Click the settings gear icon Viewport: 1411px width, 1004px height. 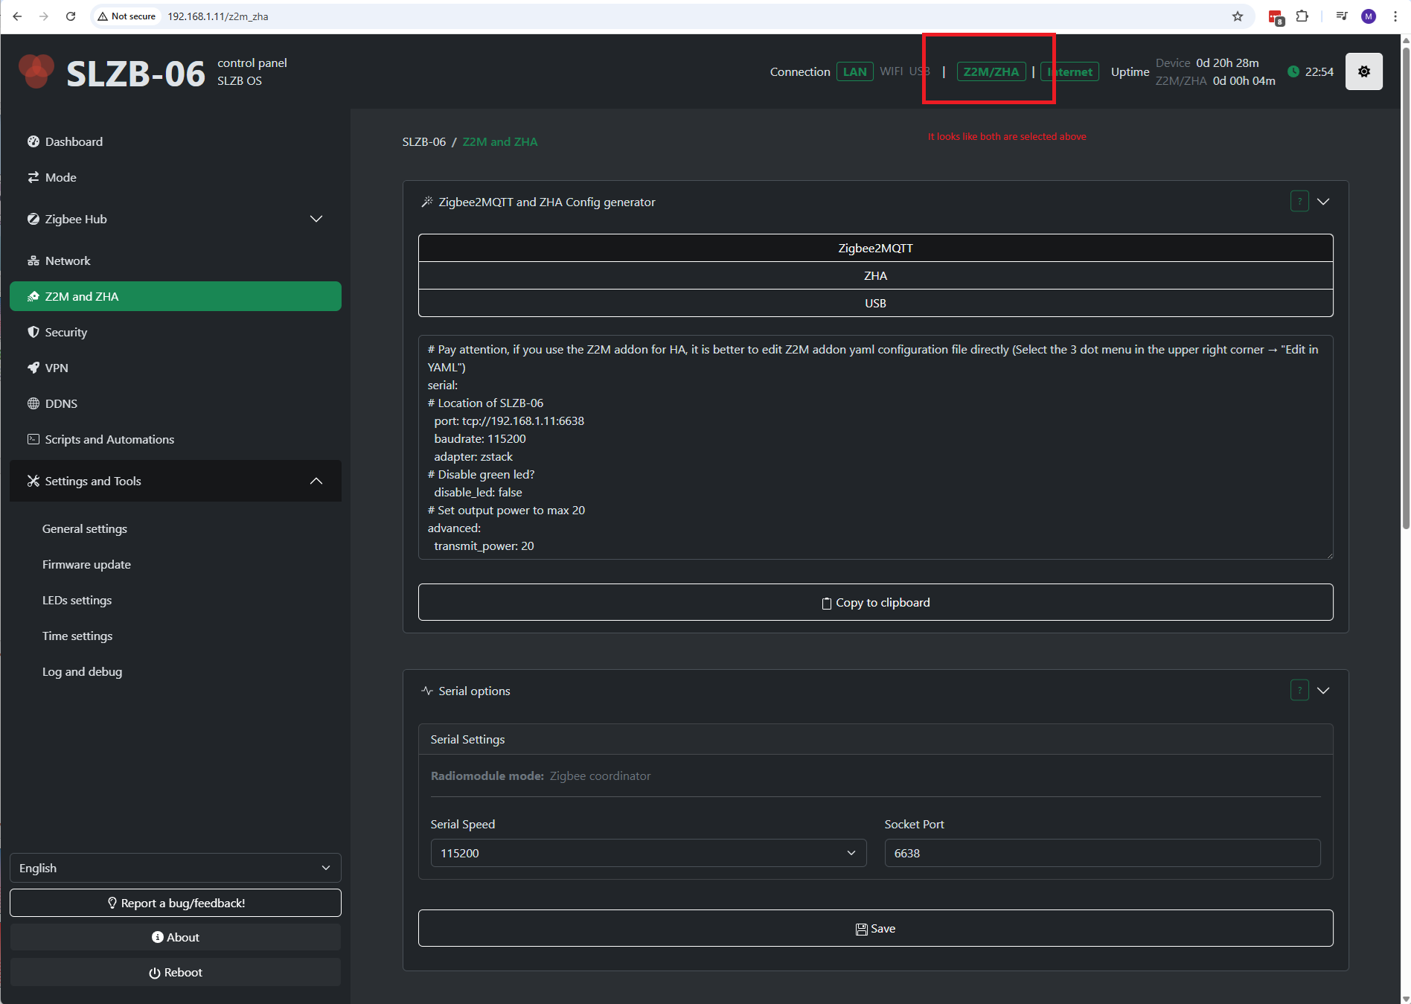[1364, 71]
